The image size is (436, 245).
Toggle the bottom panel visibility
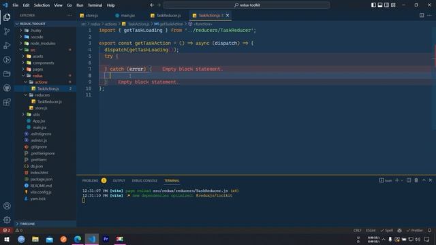[380, 5]
